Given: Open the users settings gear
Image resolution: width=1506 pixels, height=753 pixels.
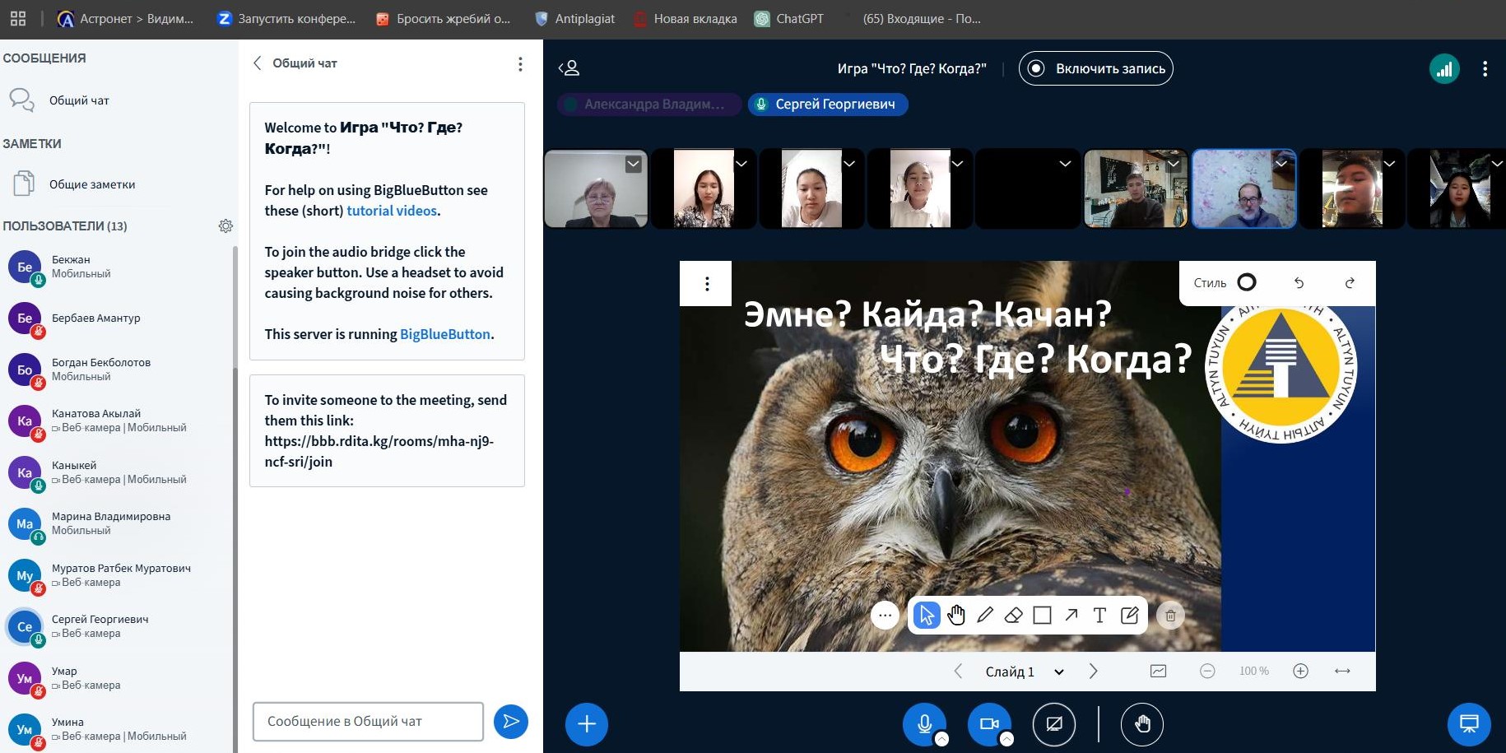Looking at the screenshot, I should pyautogui.click(x=225, y=225).
